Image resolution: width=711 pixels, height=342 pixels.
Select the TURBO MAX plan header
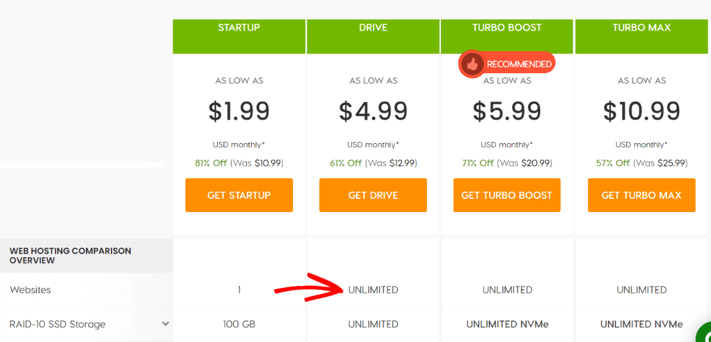tap(642, 28)
